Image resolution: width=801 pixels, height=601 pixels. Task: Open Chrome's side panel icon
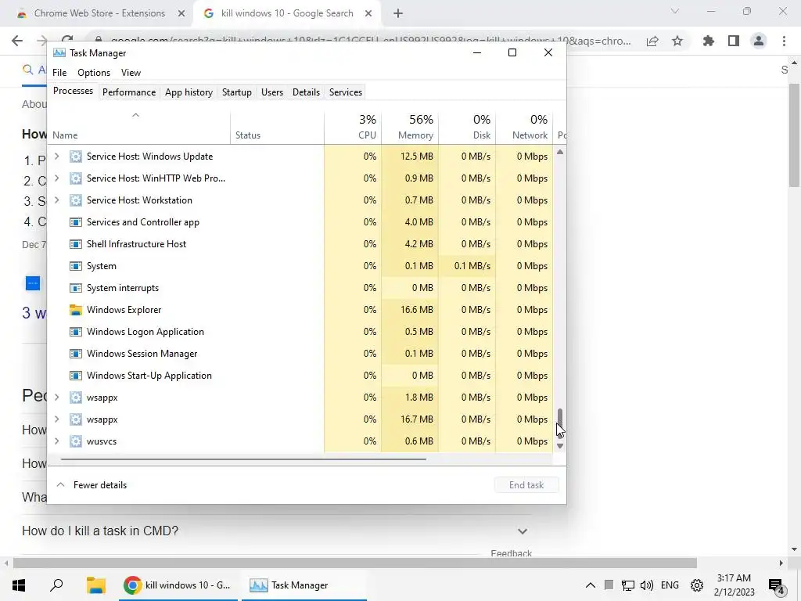[734, 41]
